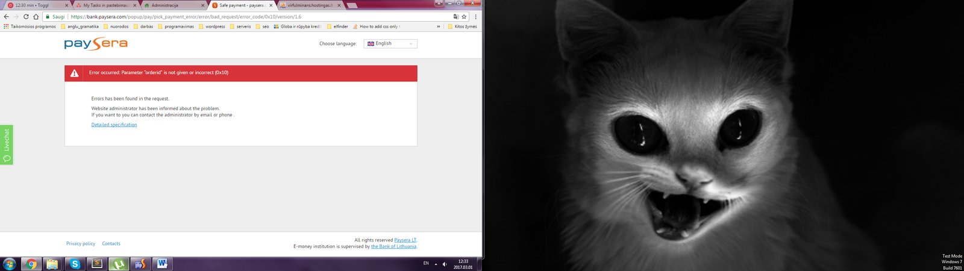
Task: Bookmark this page with the star icon
Action: point(464,17)
